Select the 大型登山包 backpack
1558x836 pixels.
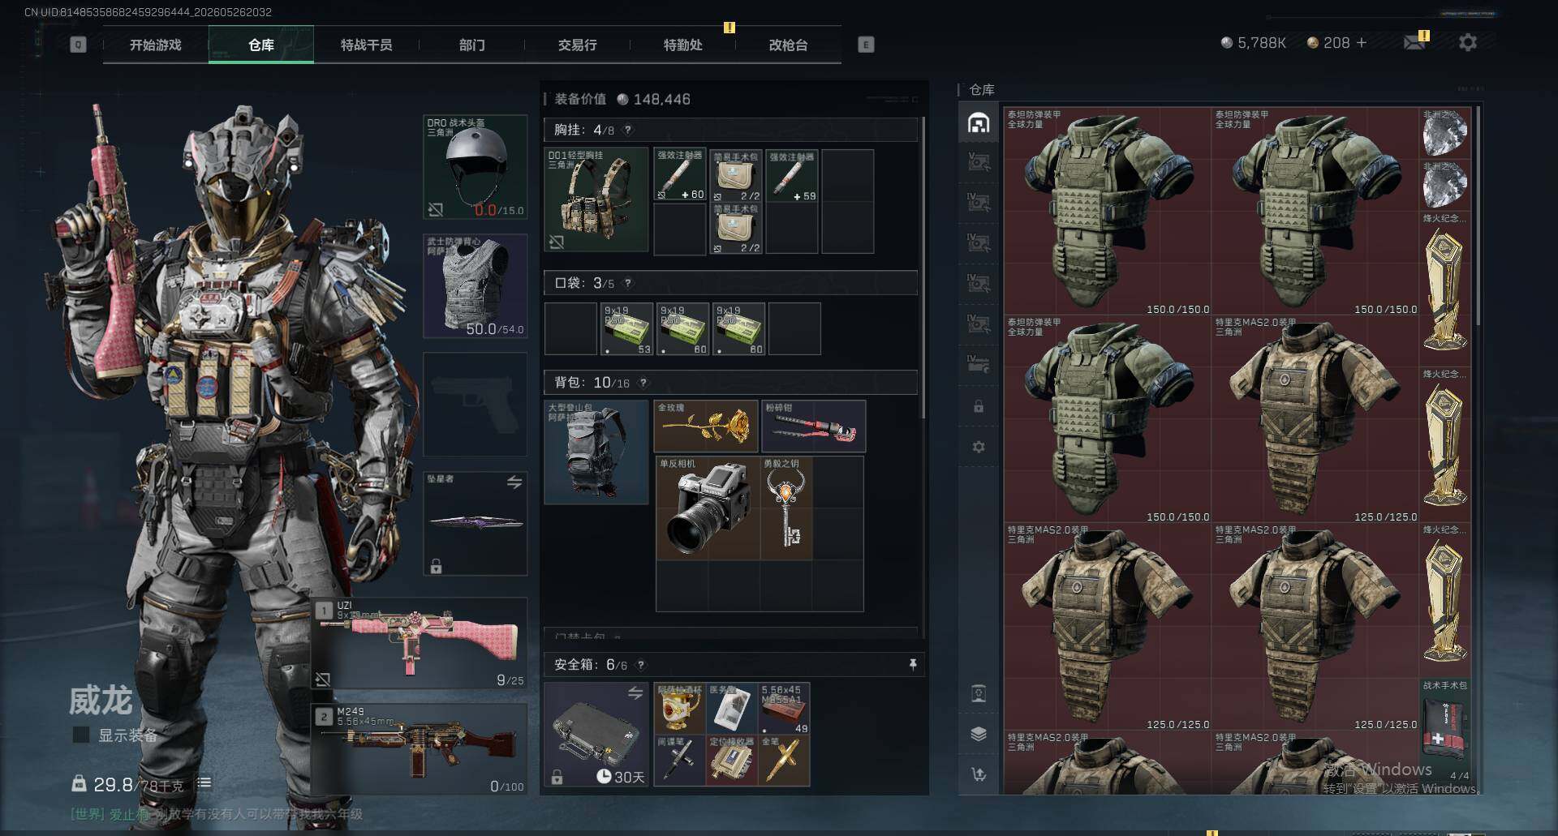[596, 452]
